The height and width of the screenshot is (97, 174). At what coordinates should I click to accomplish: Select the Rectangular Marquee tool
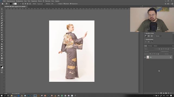pyautogui.click(x=2, y=11)
